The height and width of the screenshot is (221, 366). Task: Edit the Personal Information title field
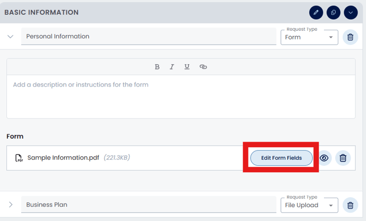click(x=149, y=36)
